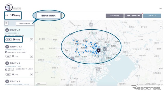Image resolution: width=164 pixels, height=93 pixels.
Task: Open the three-dot more options menu
Action: 160,8
